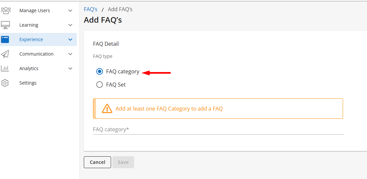Expand the Communication menu chevron
Image resolution: width=367 pixels, height=179 pixels.
coord(70,54)
